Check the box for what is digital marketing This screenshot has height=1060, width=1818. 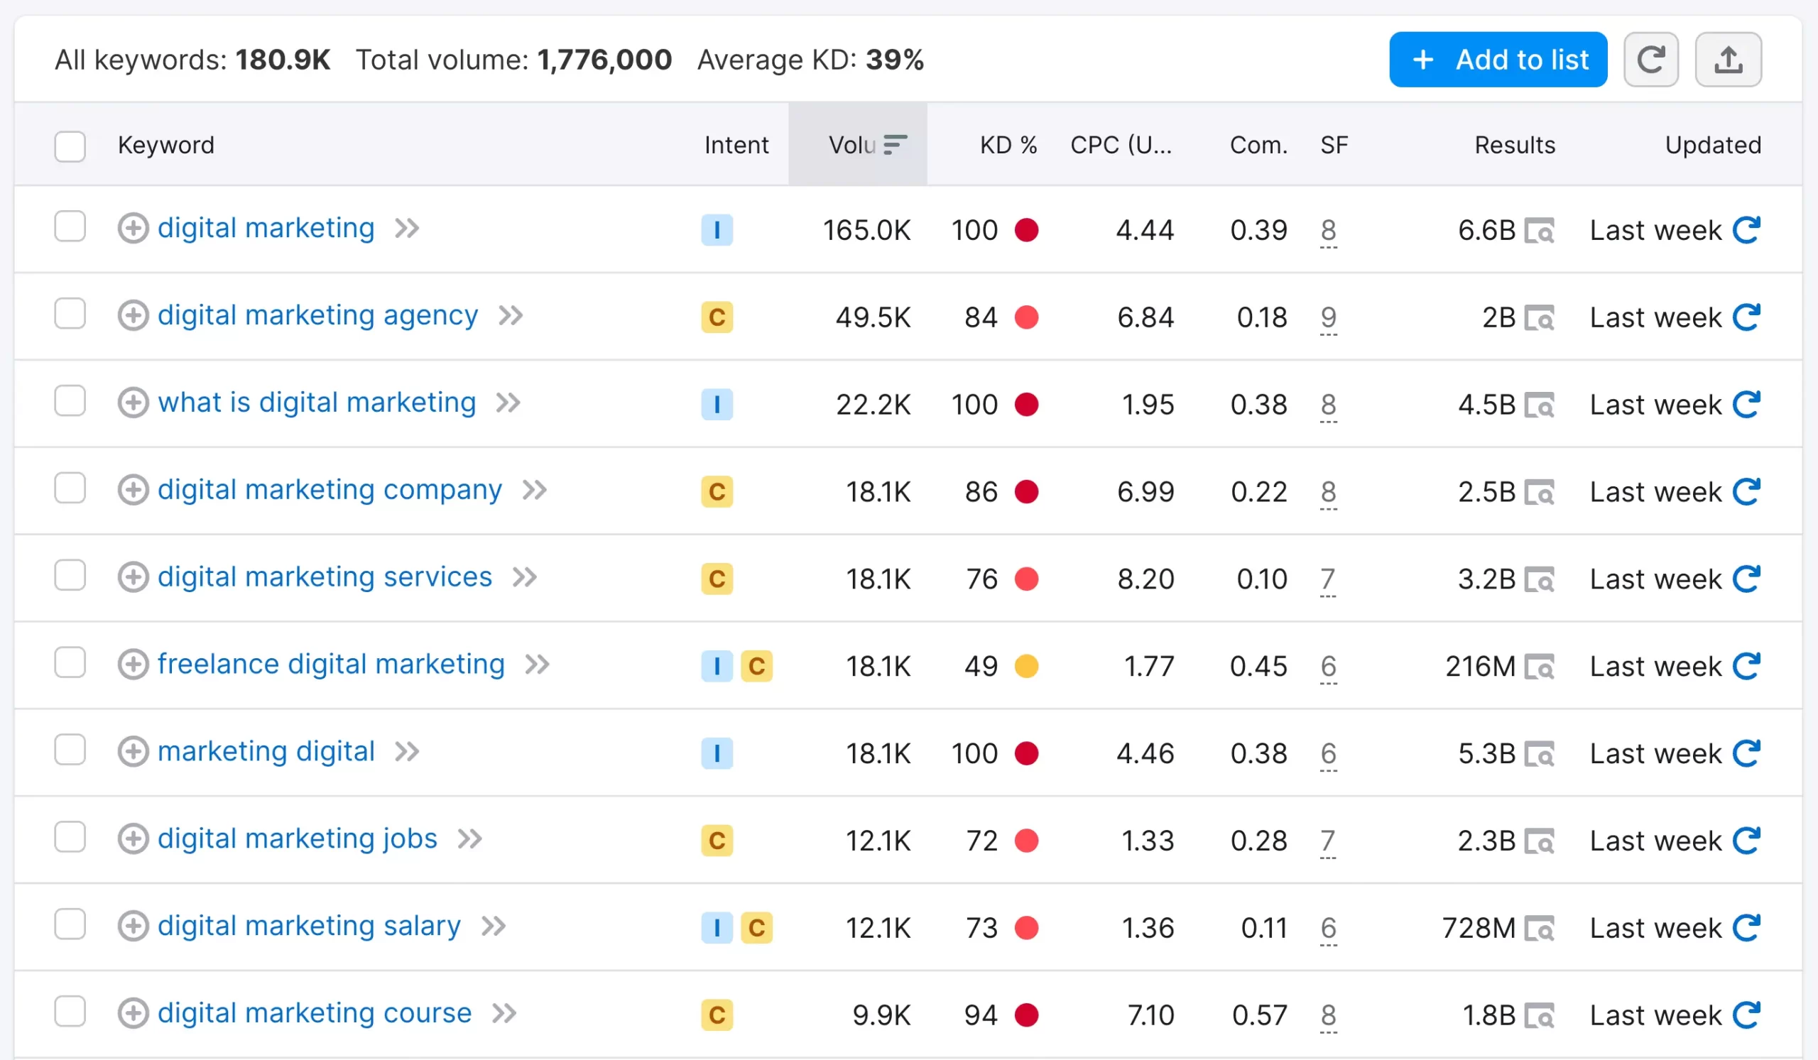coord(70,401)
